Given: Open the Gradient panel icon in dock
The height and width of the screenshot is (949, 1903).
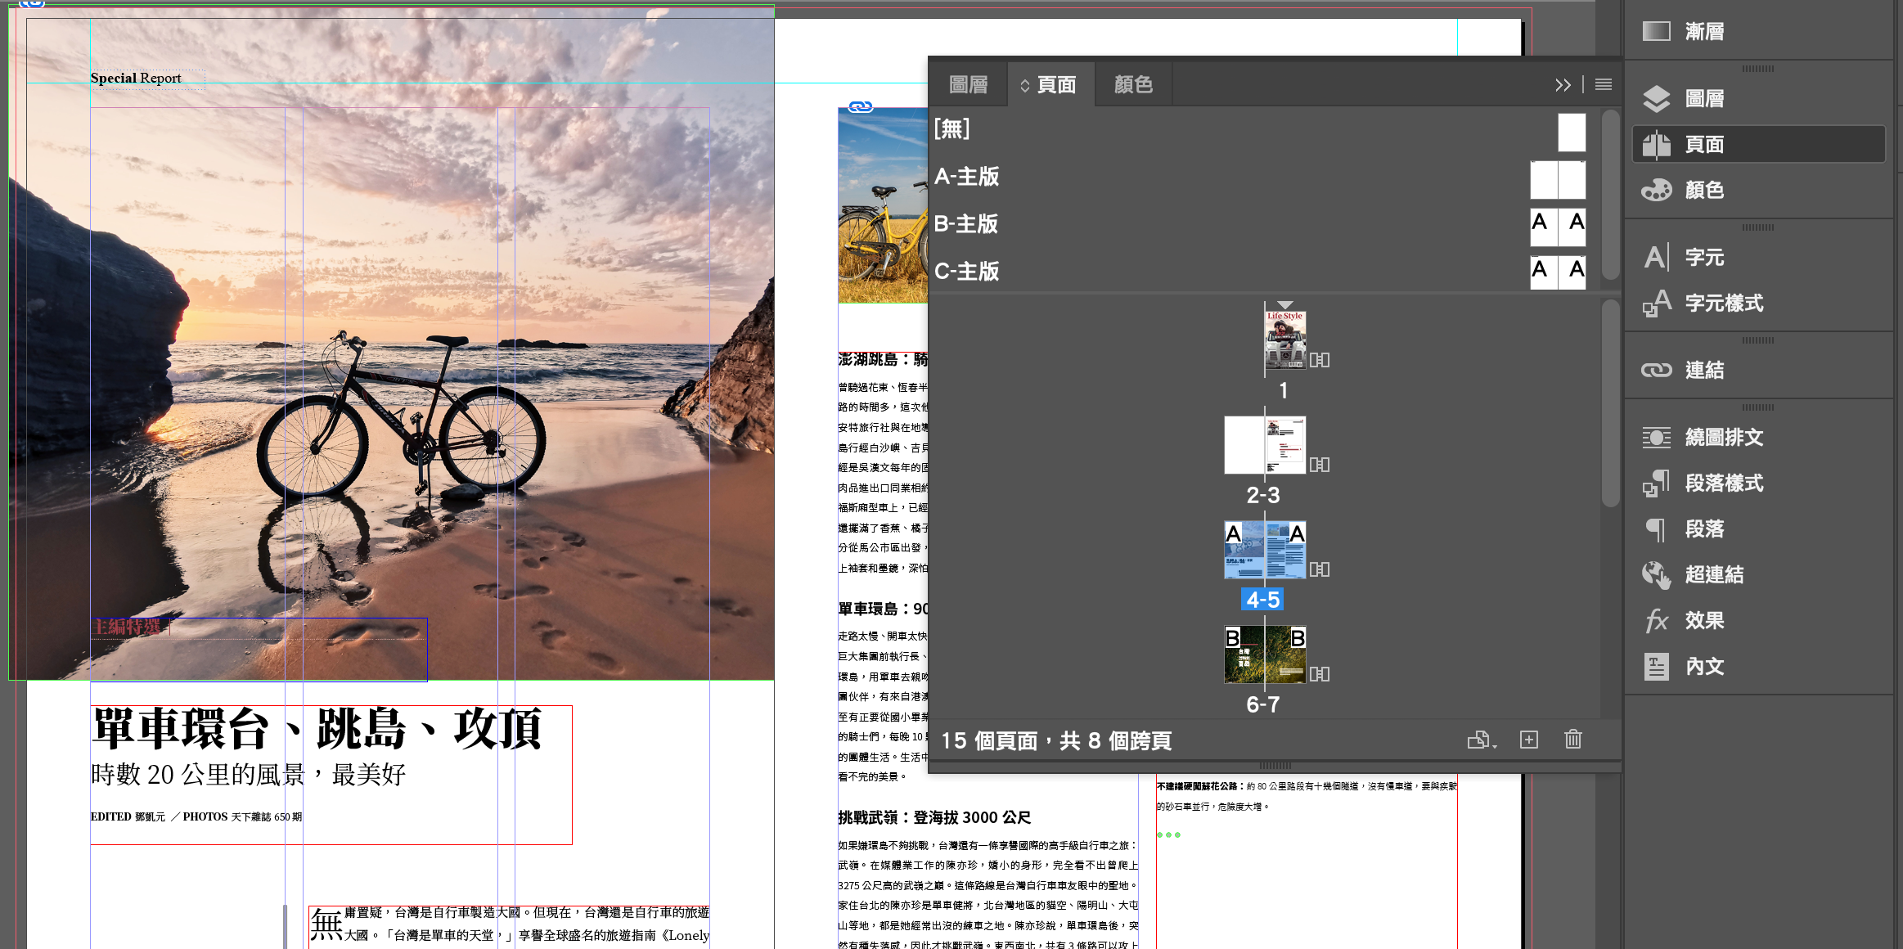Looking at the screenshot, I should (x=1657, y=31).
